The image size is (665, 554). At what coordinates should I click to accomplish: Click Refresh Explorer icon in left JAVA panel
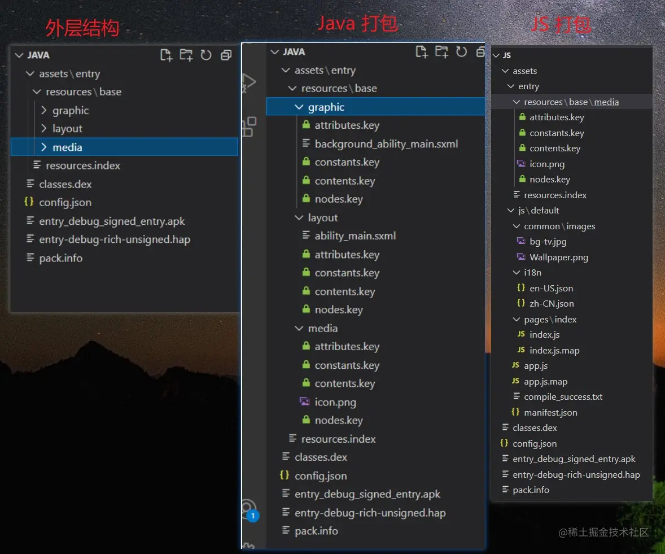coord(206,55)
